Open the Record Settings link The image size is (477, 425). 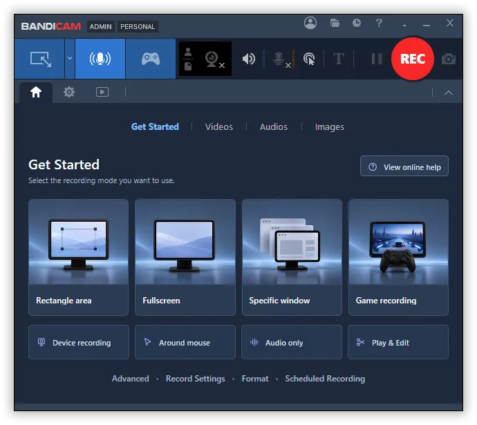pyautogui.click(x=196, y=379)
